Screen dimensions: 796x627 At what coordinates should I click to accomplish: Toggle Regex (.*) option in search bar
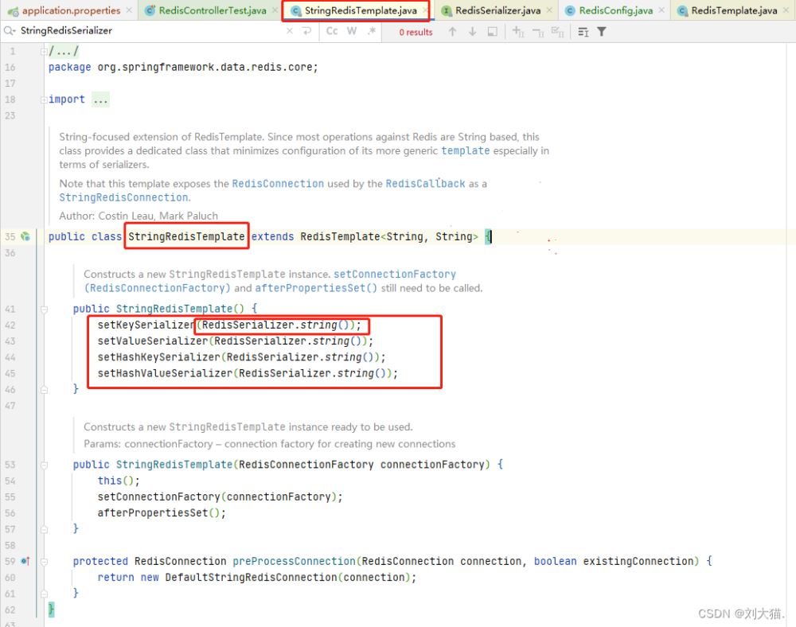click(x=370, y=31)
